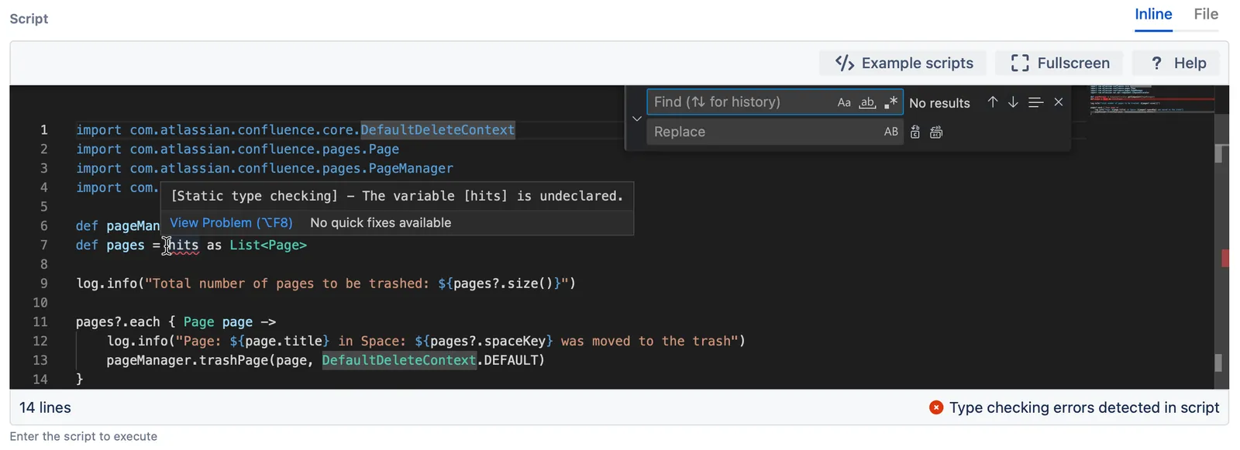Image resolution: width=1240 pixels, height=450 pixels.
Task: Click View Problem link in tooltip
Action: (x=231, y=223)
